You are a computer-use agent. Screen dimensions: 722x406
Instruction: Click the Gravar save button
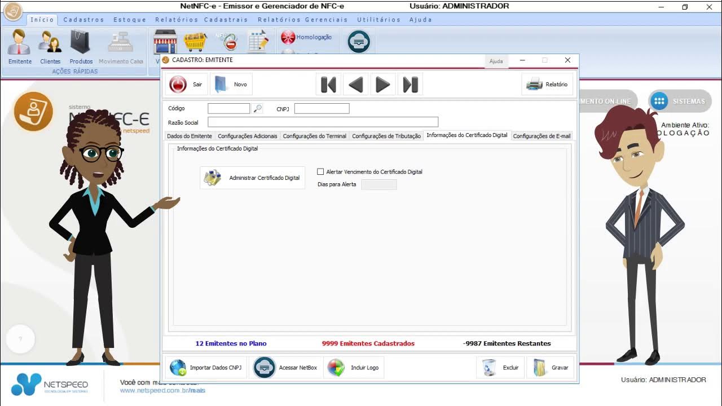click(551, 368)
